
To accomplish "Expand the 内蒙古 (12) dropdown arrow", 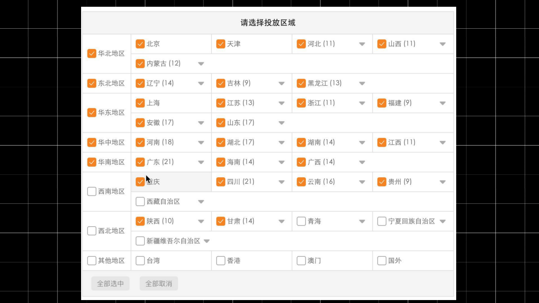I will (201, 64).
